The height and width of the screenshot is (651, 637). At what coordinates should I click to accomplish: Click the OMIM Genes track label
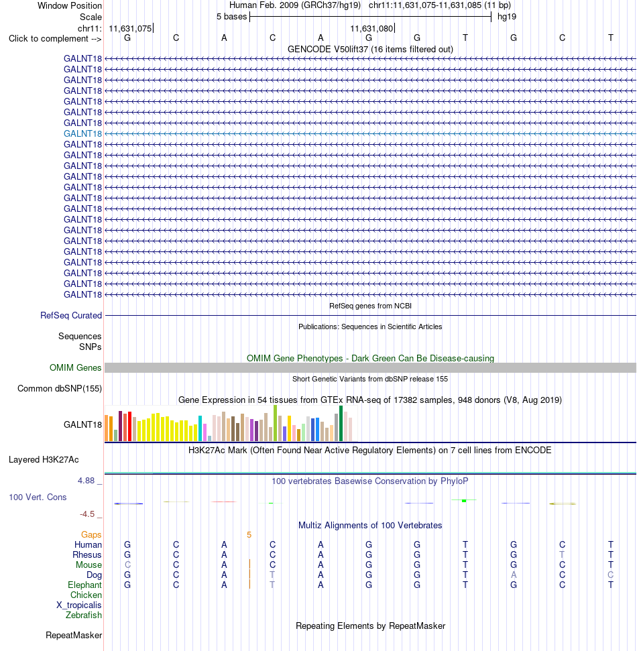(76, 368)
